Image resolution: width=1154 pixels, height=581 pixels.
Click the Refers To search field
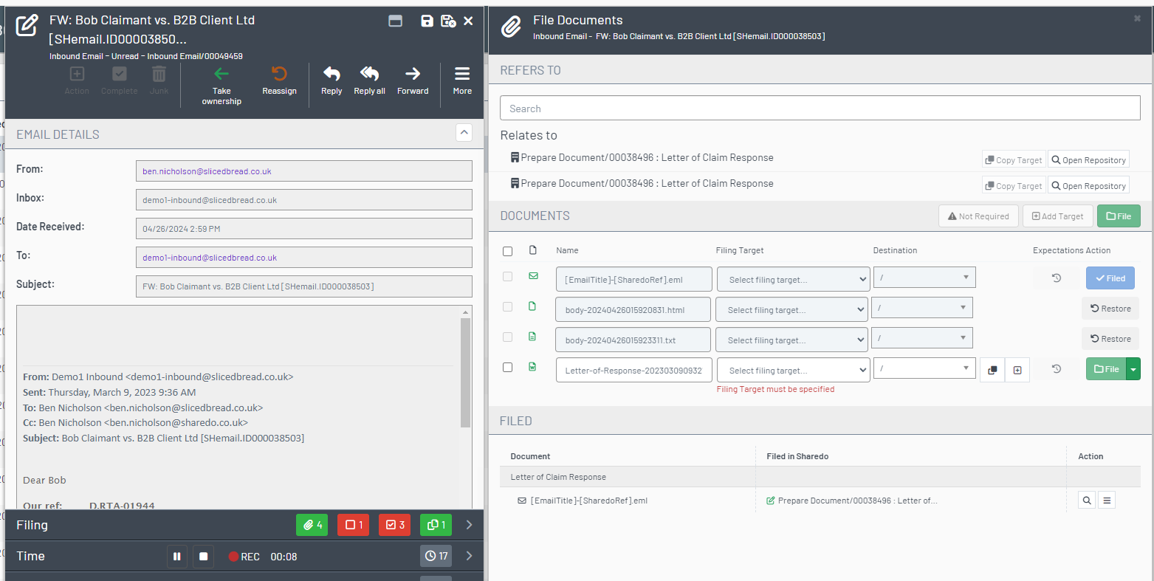820,107
